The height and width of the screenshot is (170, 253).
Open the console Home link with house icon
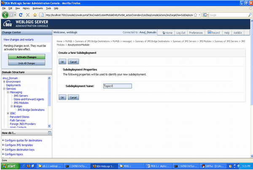click(167, 32)
